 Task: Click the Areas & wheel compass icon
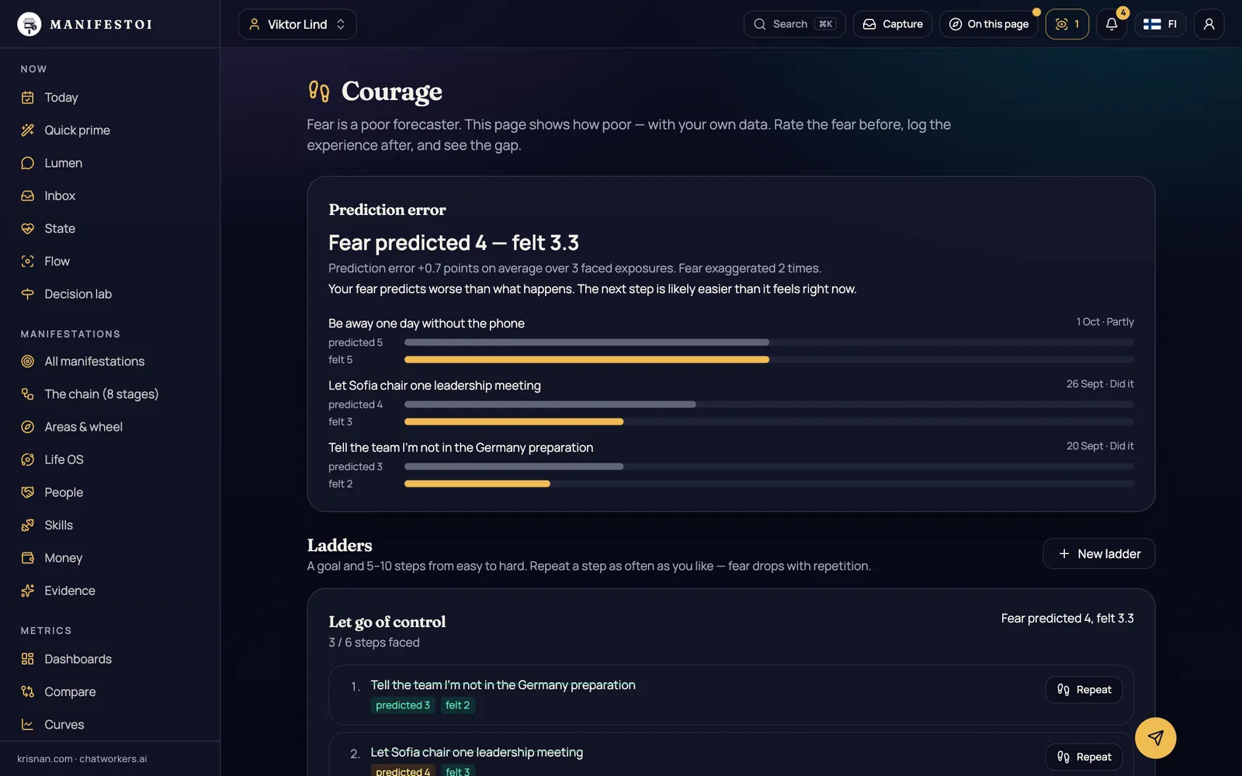click(28, 427)
